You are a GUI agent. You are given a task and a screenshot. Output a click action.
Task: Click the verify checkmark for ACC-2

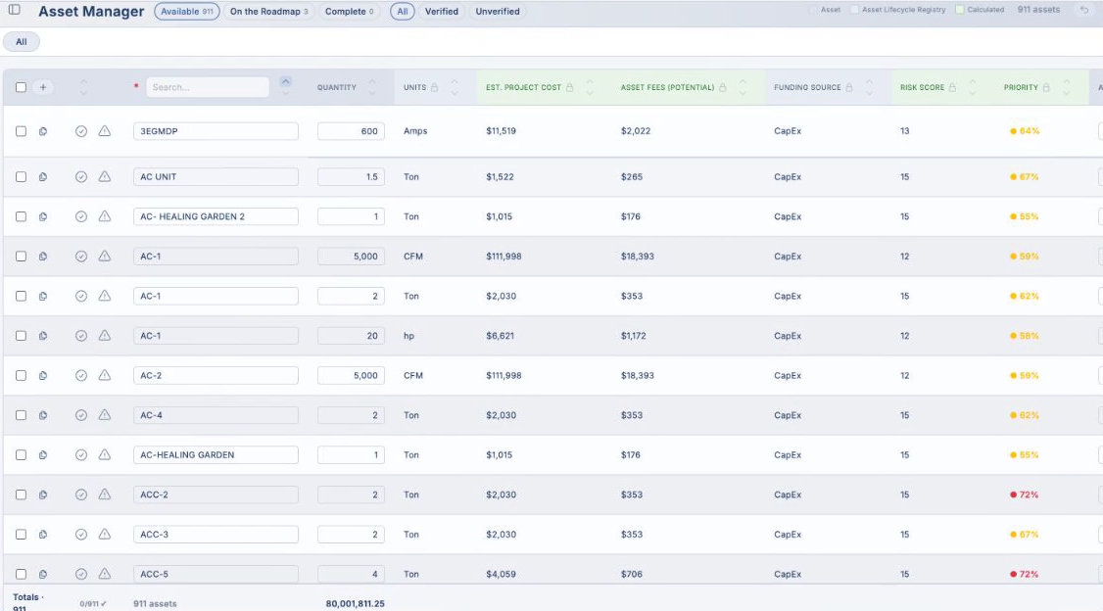pyautogui.click(x=81, y=495)
